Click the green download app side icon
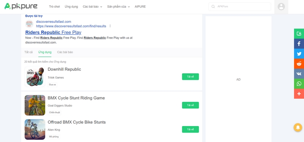This screenshot has height=142, width=304. click(299, 33)
